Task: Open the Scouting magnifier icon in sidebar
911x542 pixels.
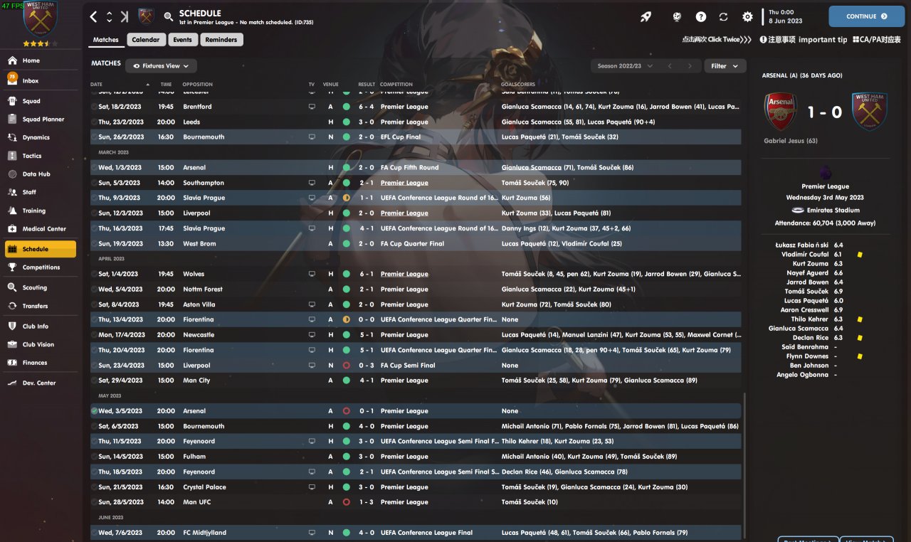Action: [12, 287]
